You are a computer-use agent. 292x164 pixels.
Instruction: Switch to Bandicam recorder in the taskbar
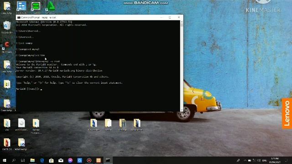coord(89,160)
